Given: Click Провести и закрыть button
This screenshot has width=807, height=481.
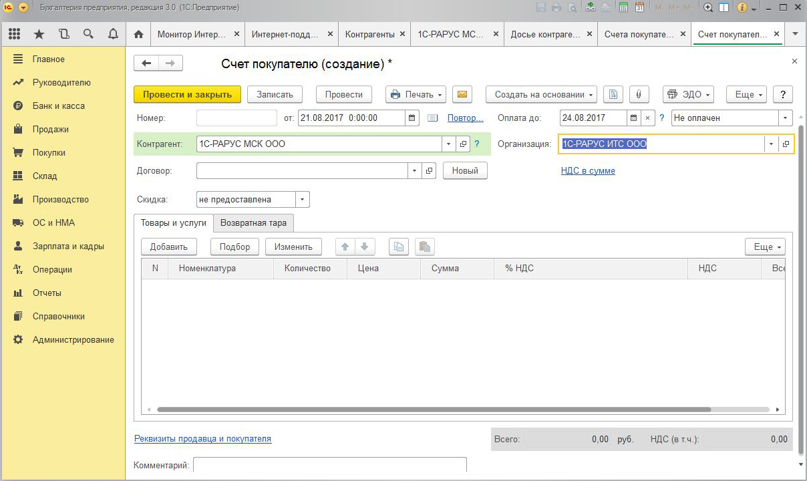Looking at the screenshot, I should coord(188,94).
